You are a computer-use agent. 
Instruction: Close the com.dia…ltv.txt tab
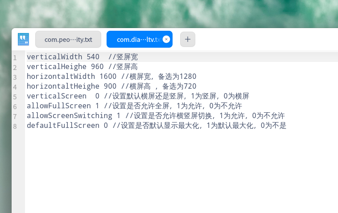(166, 39)
